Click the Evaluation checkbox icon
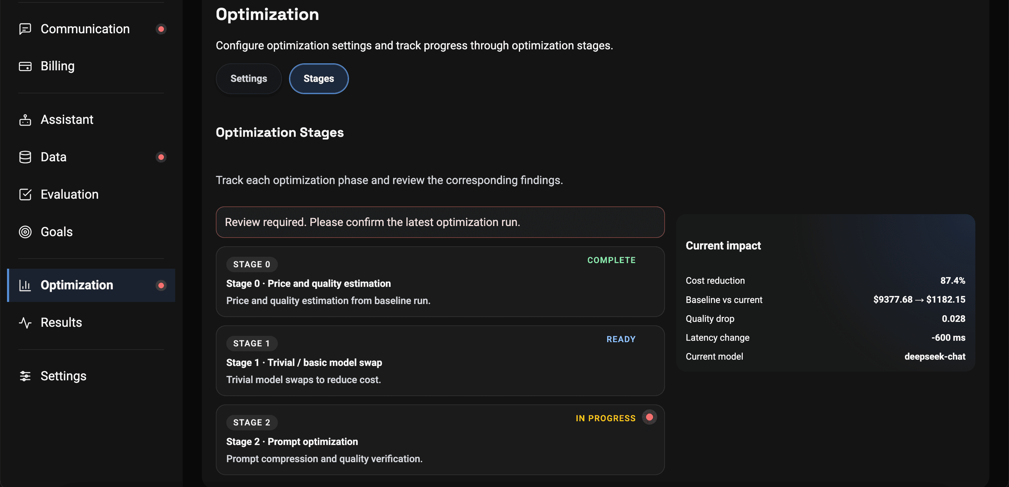 (25, 195)
